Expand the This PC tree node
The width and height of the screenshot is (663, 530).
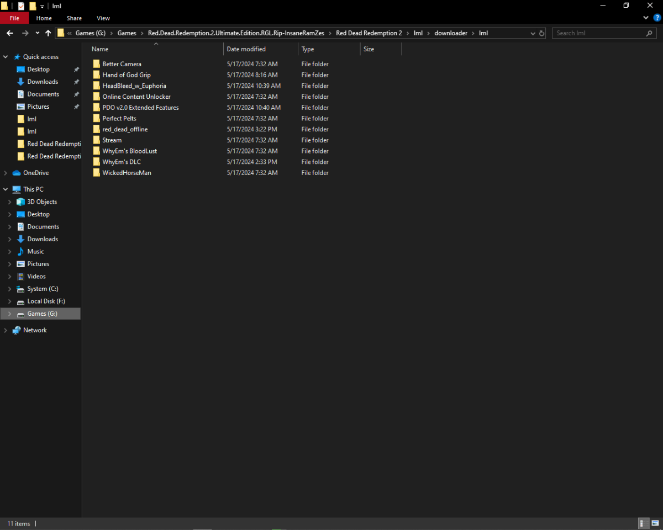tap(6, 189)
